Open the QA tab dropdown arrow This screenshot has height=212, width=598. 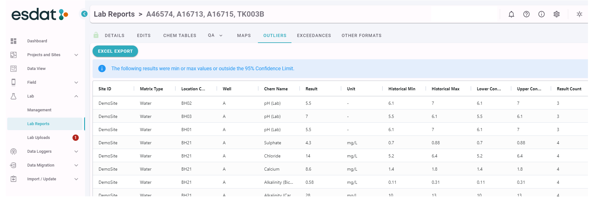221,35
